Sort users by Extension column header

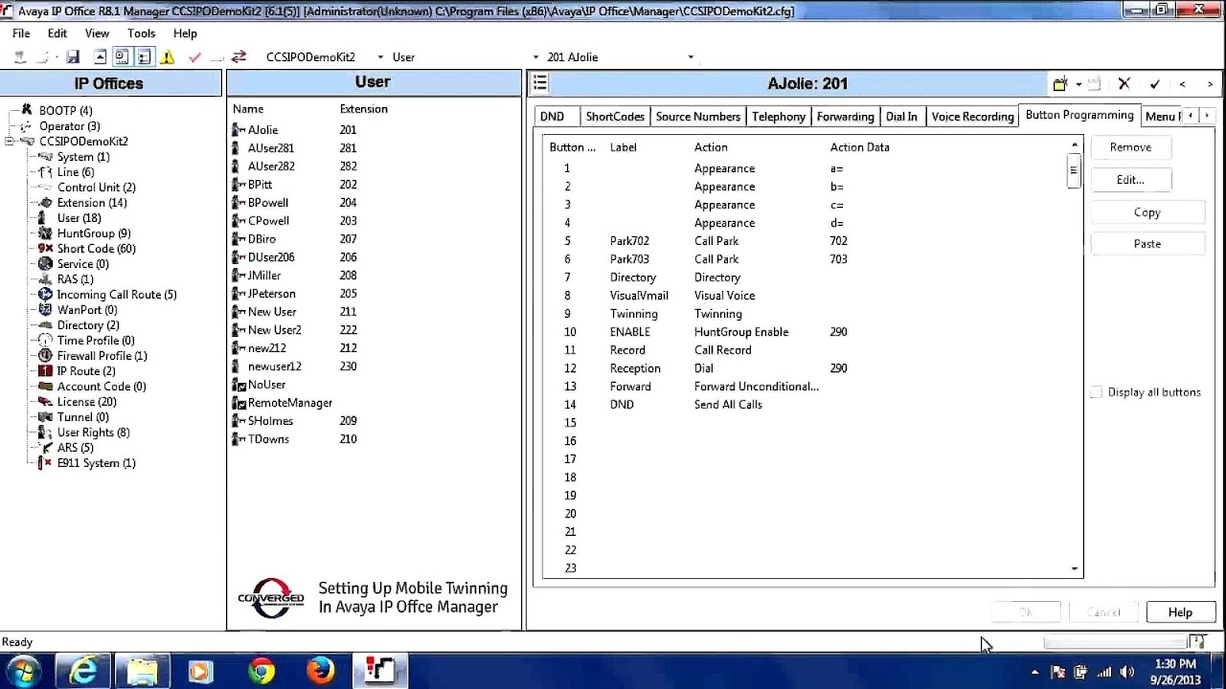pyautogui.click(x=363, y=109)
